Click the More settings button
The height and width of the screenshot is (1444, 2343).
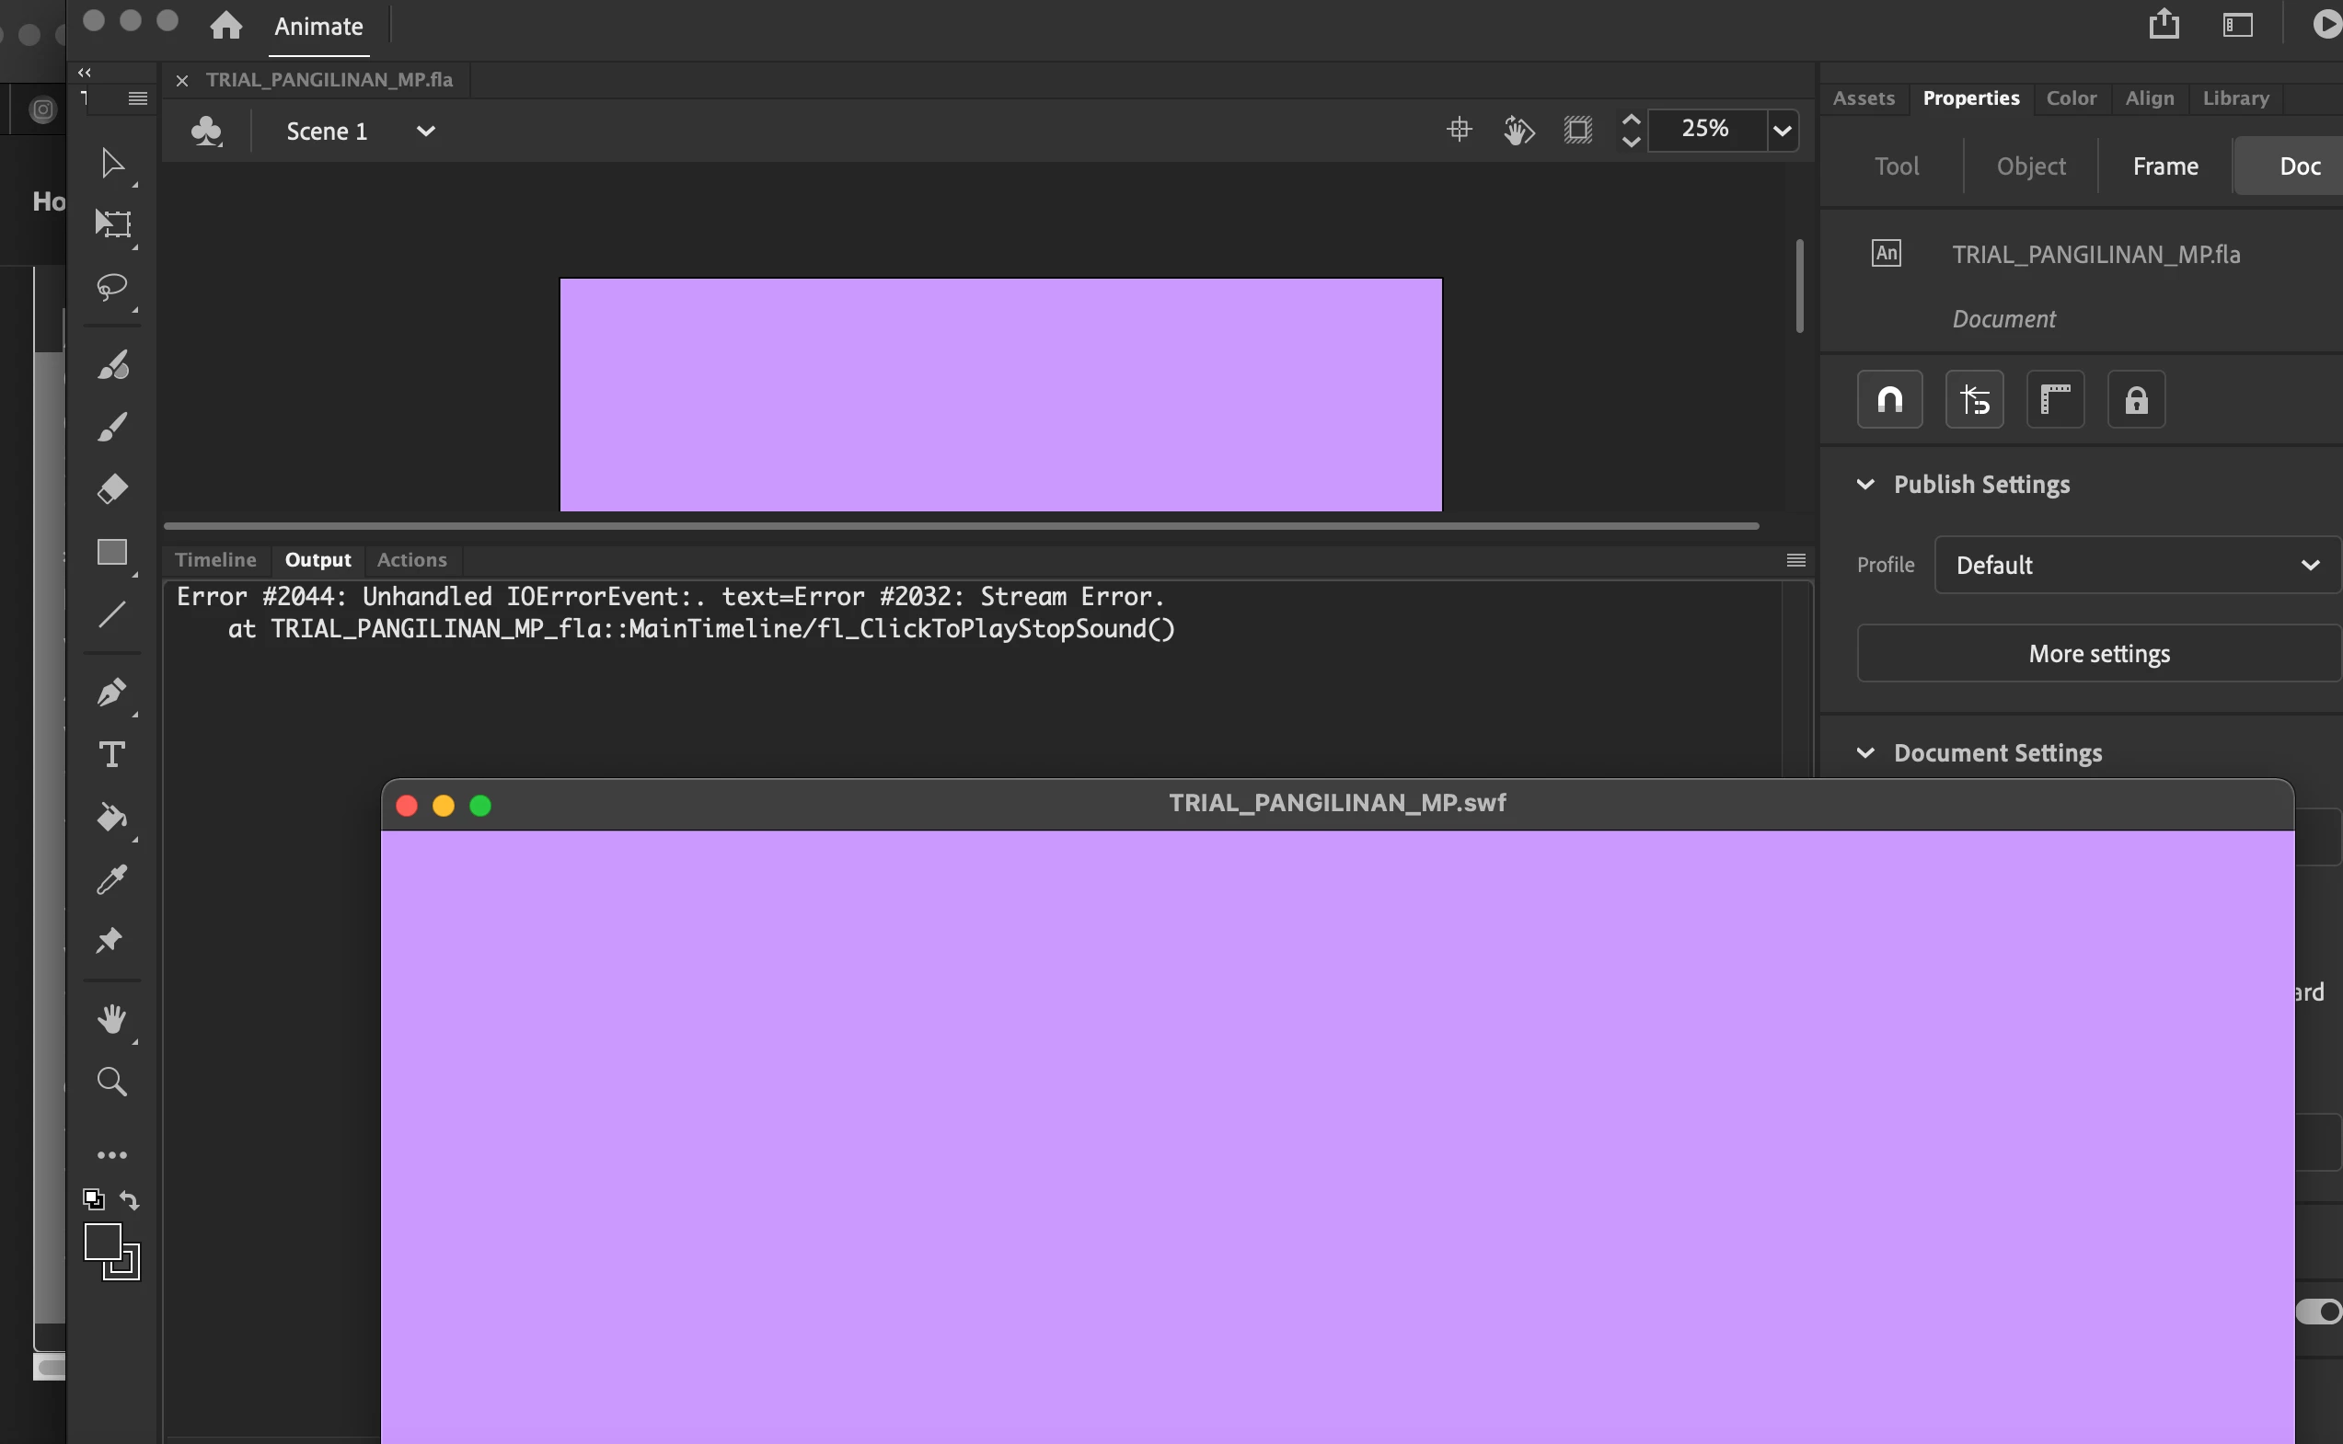click(2098, 653)
